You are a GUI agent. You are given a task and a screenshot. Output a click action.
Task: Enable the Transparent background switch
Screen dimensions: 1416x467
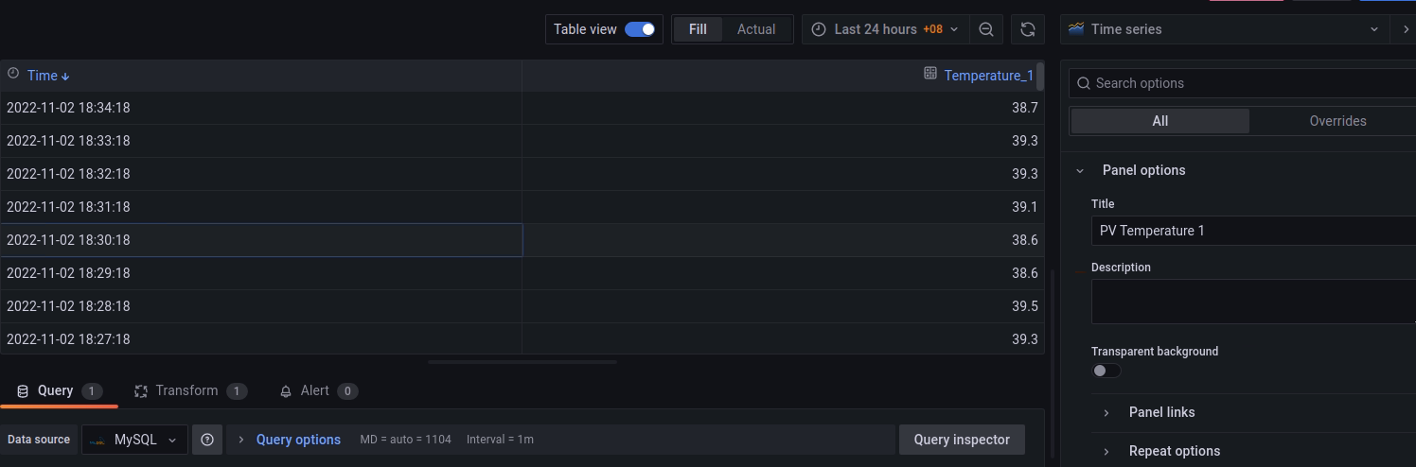pyautogui.click(x=1106, y=371)
